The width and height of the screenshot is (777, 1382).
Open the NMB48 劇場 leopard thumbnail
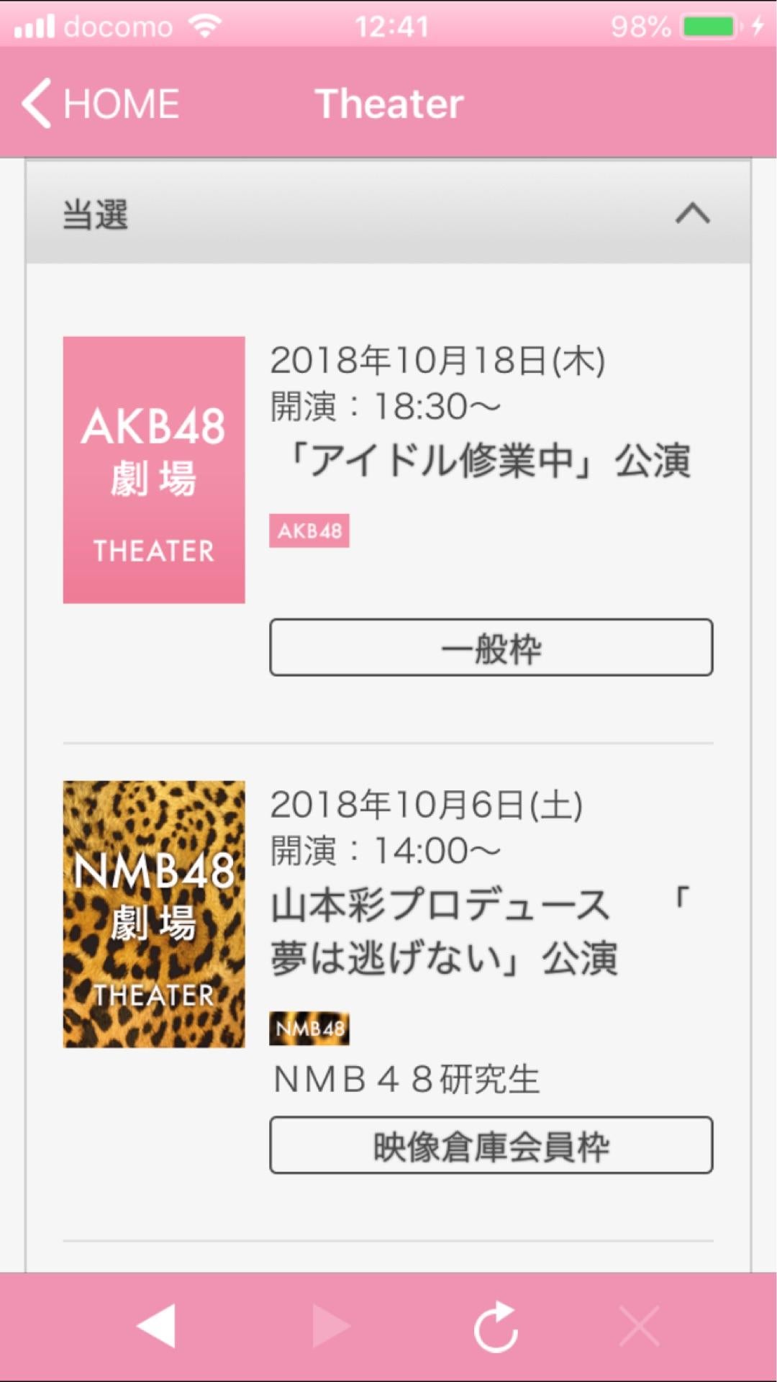coord(154,913)
